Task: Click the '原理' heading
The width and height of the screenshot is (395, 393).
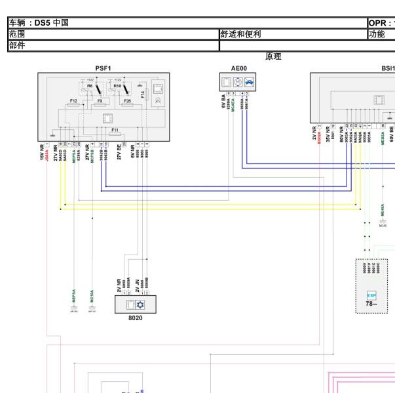Action: (273, 56)
